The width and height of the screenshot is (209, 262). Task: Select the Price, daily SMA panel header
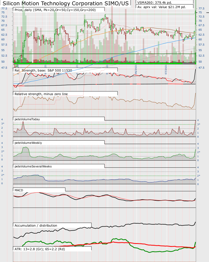55,10
